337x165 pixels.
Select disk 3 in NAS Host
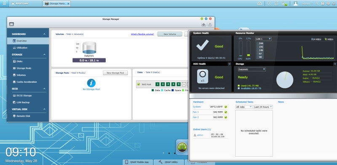pos(168,84)
